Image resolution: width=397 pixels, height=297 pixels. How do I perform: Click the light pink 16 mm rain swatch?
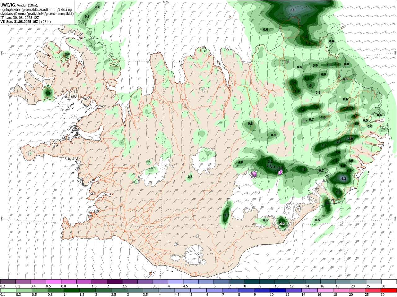(325, 291)
